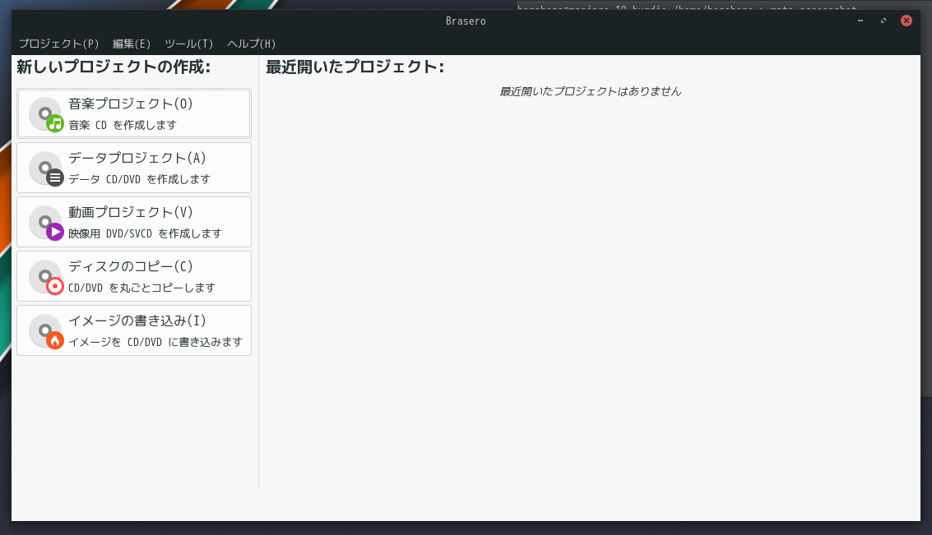Start a new 音楽プロジェクト(O)

(134, 113)
